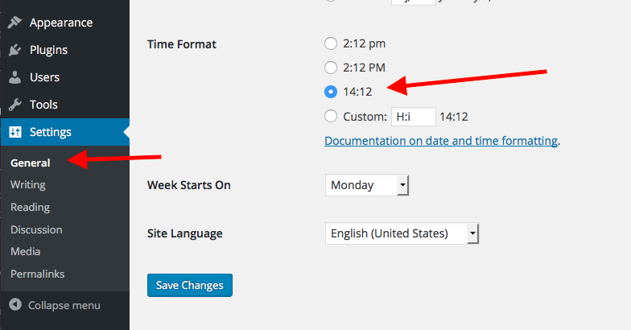
Task: Select the Custom time format radio button
Action: click(331, 116)
